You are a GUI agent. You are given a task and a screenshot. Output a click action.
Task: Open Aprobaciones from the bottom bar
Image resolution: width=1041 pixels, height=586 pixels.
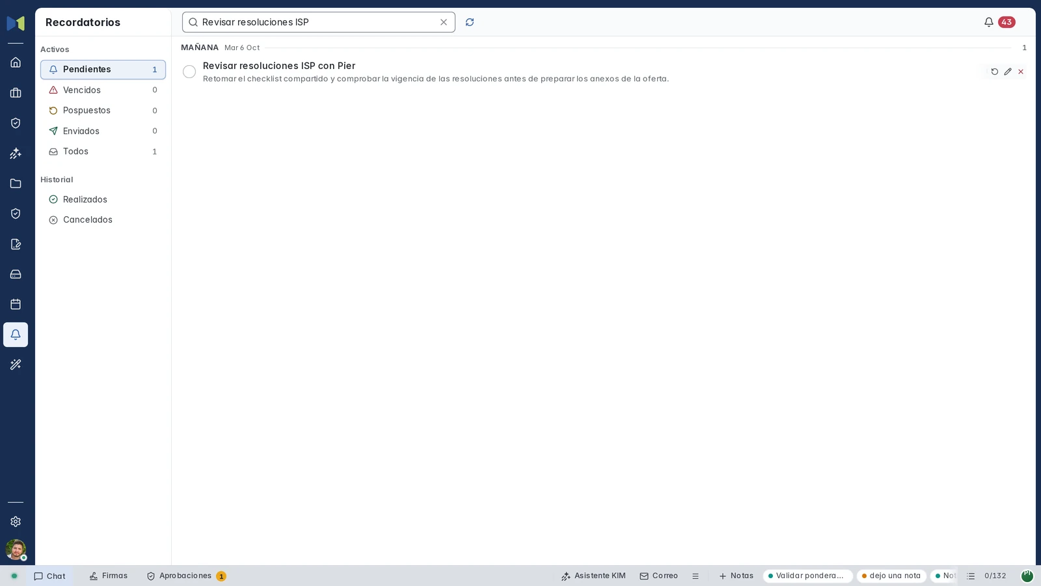click(x=186, y=576)
